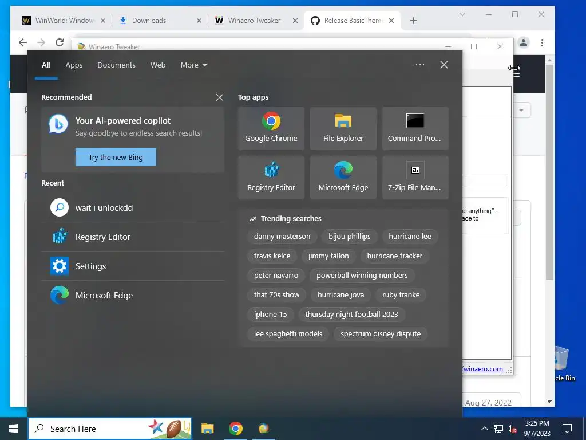
Task: Open recent search 'wait i unlockdd'
Action: click(x=133, y=207)
